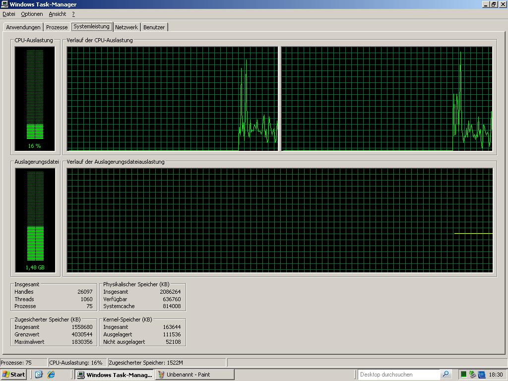Click the Physikalischer Speicher (KB) heading
The width and height of the screenshot is (508, 381).
tap(136, 284)
